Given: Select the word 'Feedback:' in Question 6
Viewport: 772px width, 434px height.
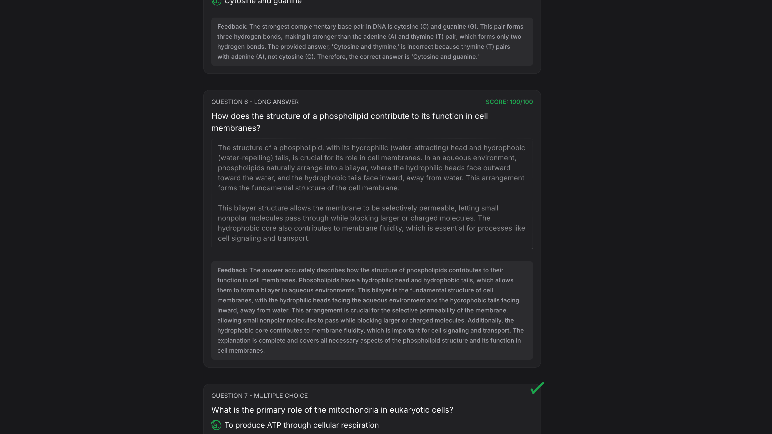Looking at the screenshot, I should pyautogui.click(x=232, y=270).
